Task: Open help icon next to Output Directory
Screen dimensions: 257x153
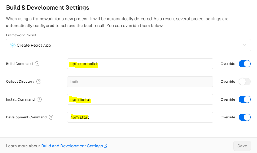Action: [x=39, y=82]
